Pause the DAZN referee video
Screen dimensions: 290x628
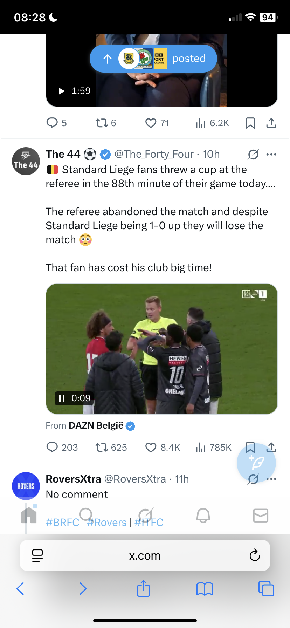tap(62, 398)
